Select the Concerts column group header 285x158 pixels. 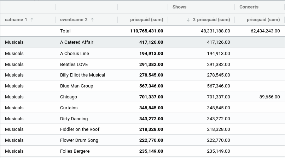249,7
